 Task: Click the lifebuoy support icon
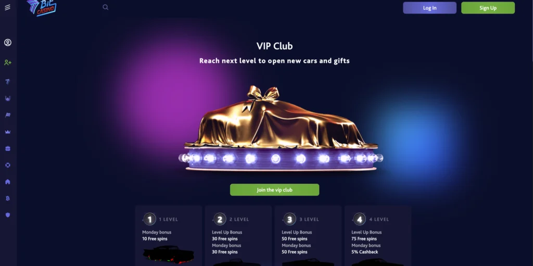[8, 165]
